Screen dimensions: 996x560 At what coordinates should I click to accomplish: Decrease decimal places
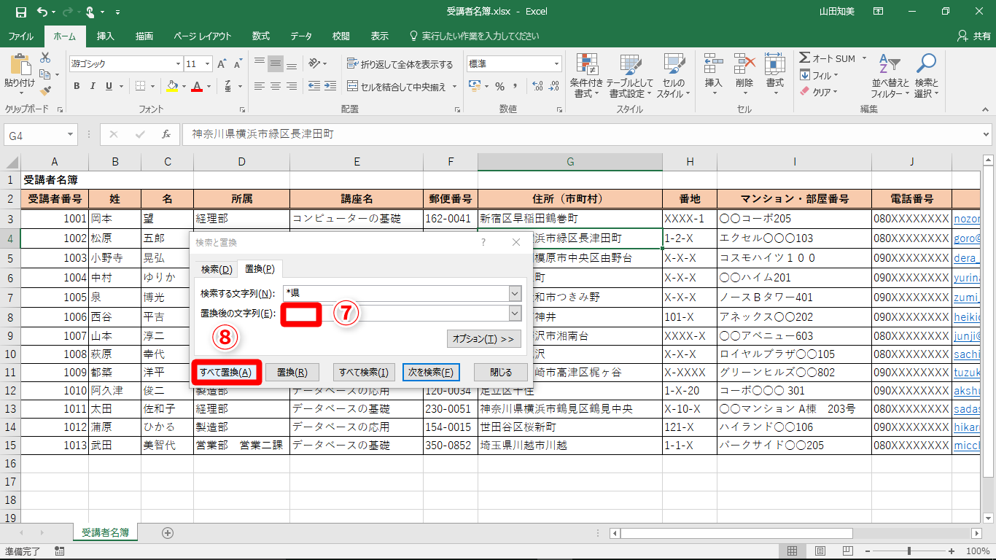tap(553, 86)
